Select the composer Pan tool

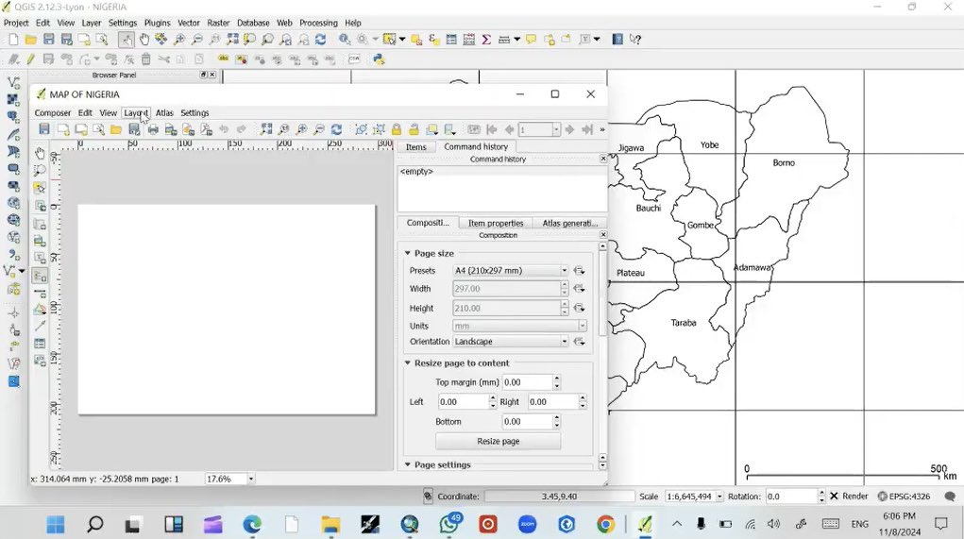[40, 153]
